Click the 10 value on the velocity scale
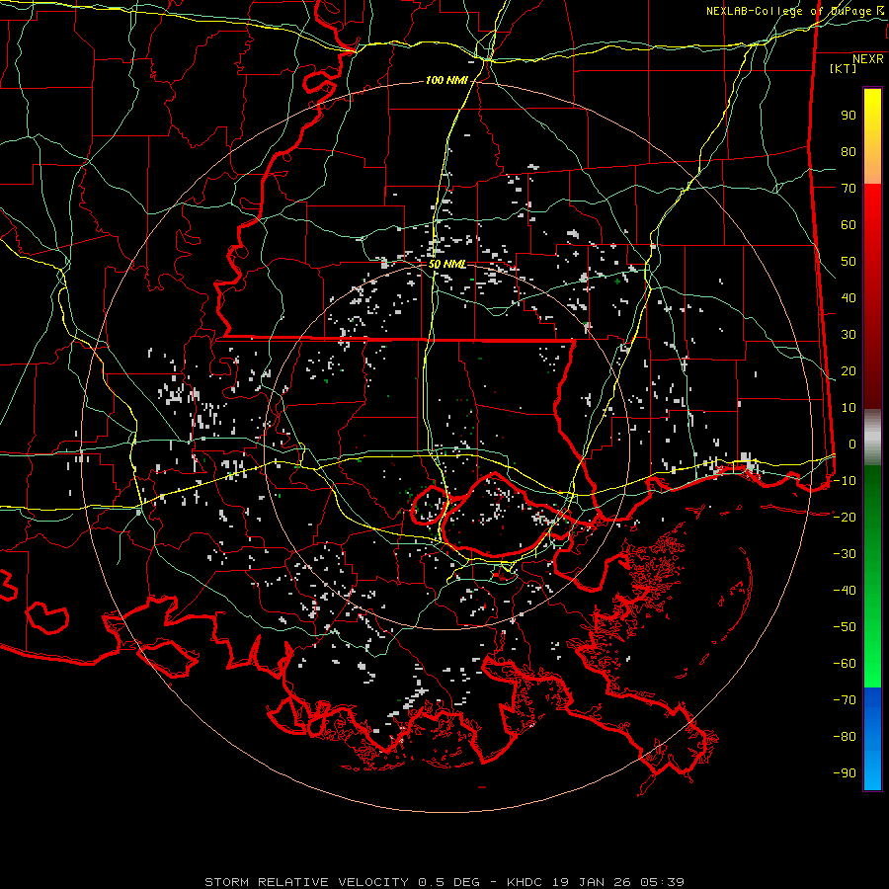This screenshot has width=889, height=889. click(849, 408)
